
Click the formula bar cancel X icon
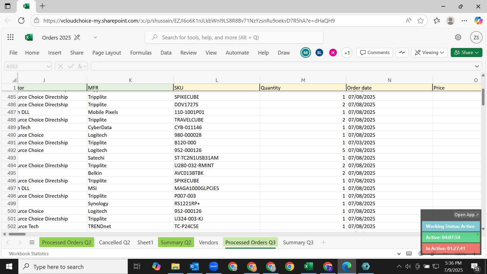[60, 66]
